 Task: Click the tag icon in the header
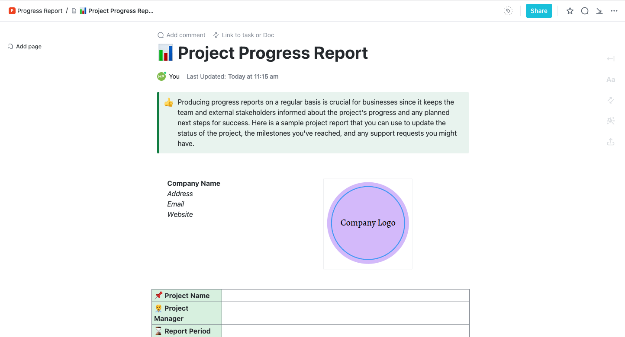(x=508, y=11)
